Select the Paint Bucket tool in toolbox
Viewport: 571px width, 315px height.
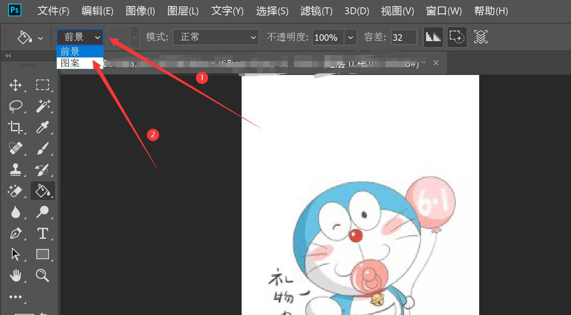(43, 191)
